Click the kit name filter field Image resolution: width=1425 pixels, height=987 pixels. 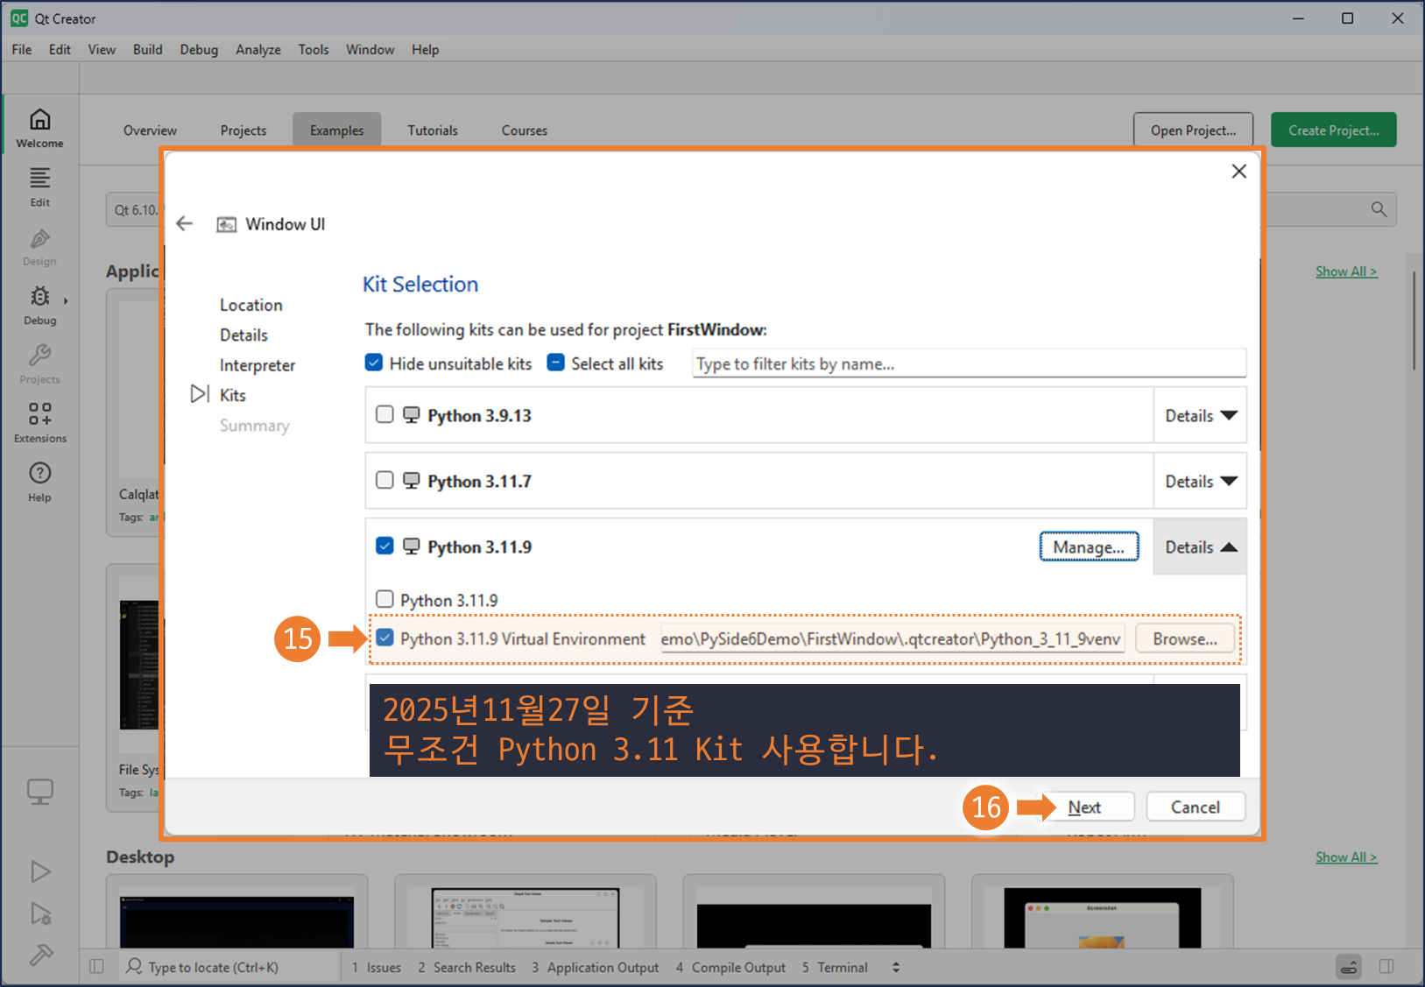(969, 363)
